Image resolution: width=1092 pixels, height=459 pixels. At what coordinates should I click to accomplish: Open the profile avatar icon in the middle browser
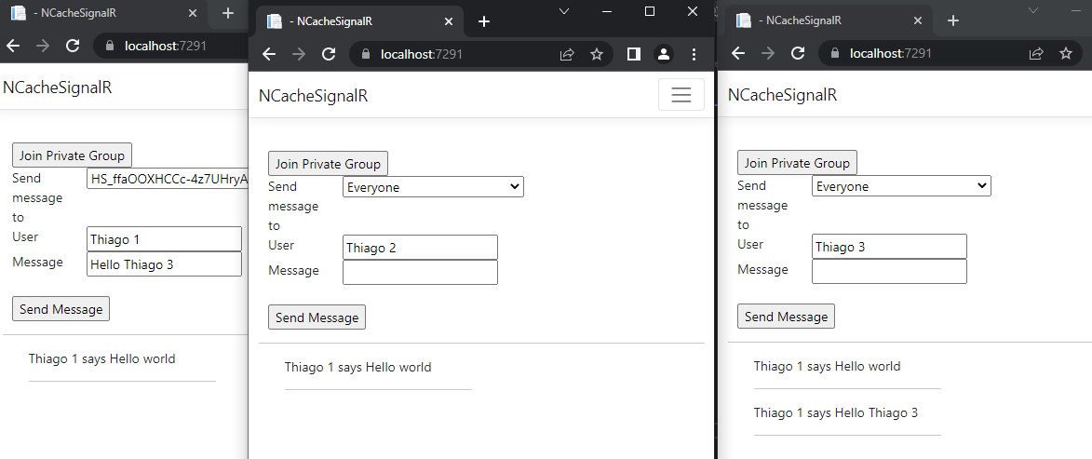click(664, 54)
